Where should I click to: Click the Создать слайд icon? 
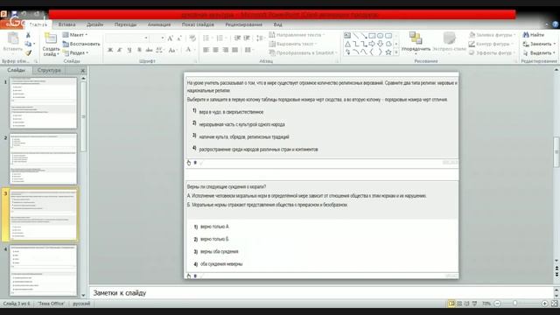coord(51,38)
